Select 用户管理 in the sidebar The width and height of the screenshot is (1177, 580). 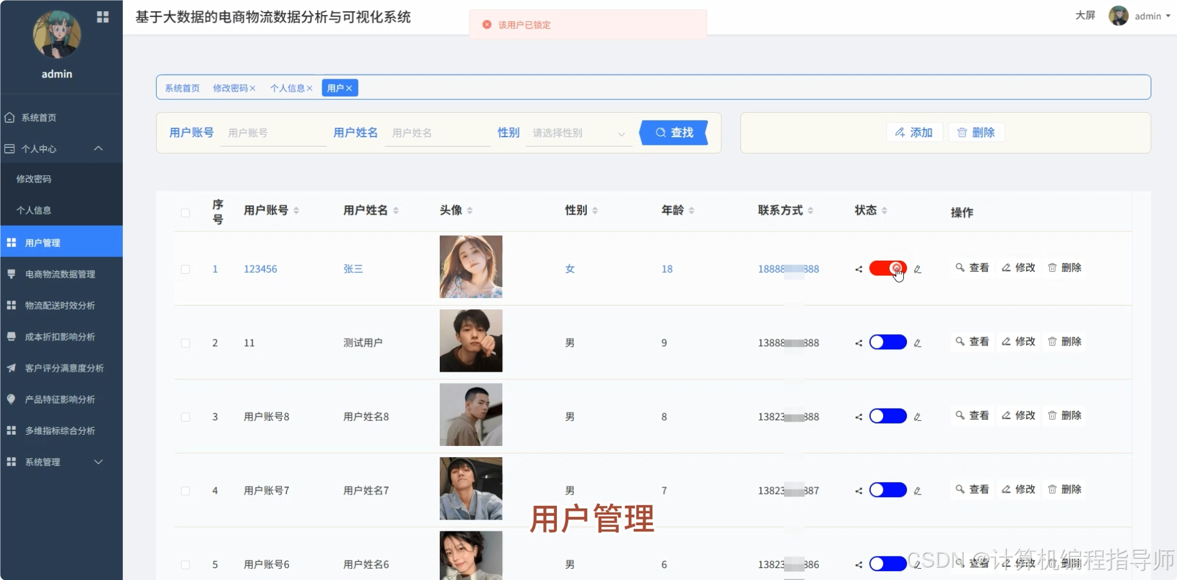(61, 243)
